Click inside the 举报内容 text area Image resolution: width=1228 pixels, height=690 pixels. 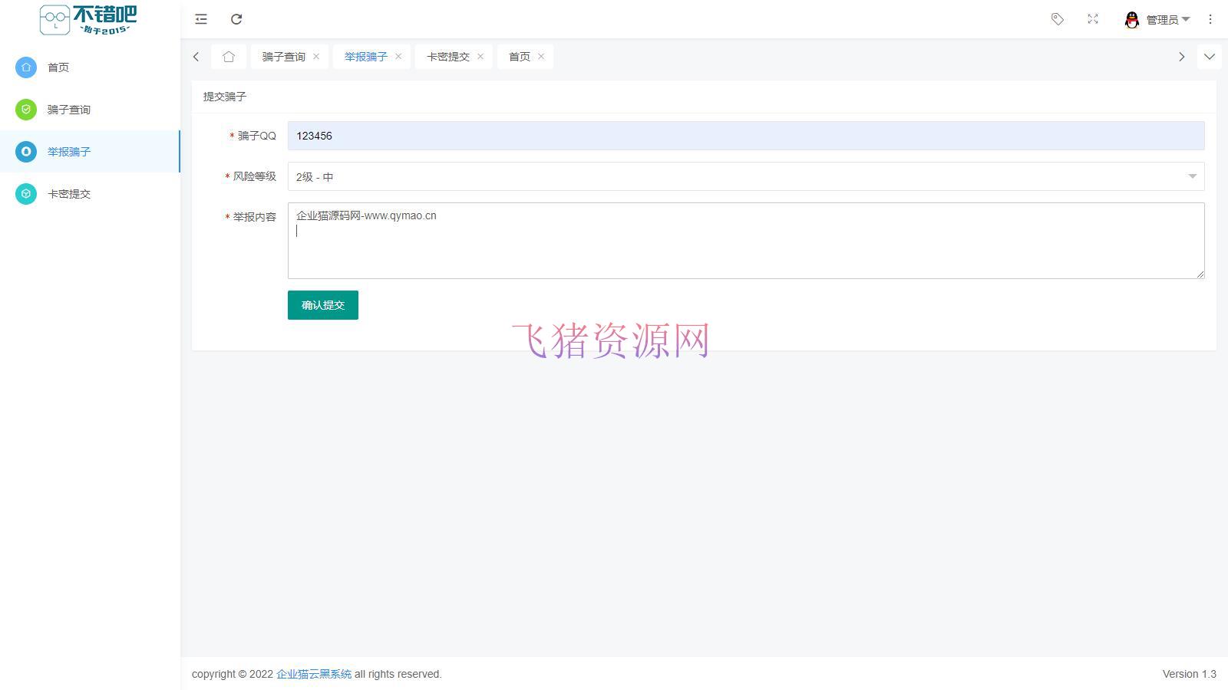[x=744, y=240]
